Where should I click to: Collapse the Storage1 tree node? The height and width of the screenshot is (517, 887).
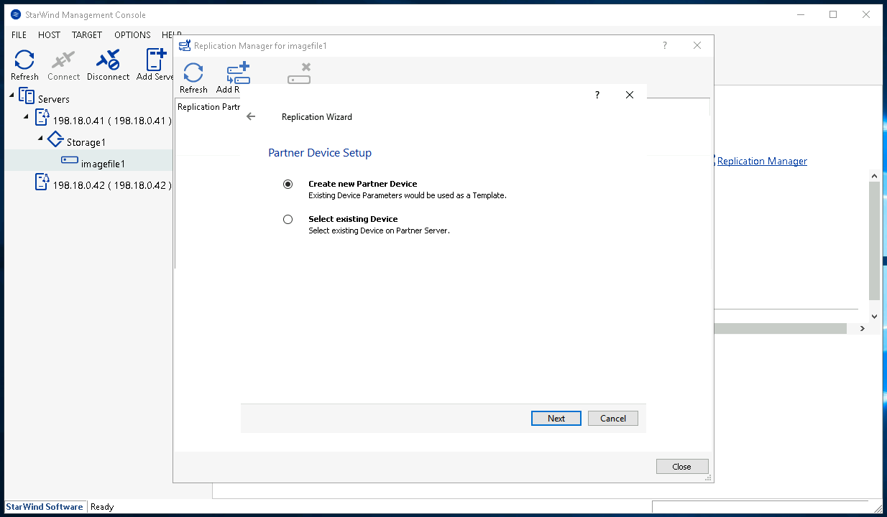tap(40, 139)
